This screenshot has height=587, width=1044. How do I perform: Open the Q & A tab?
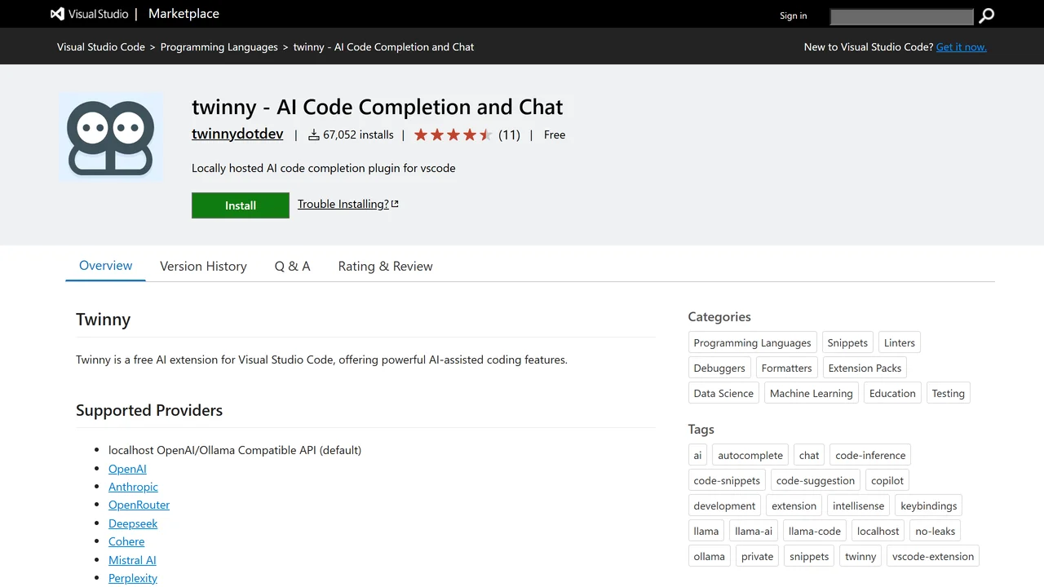pos(293,266)
